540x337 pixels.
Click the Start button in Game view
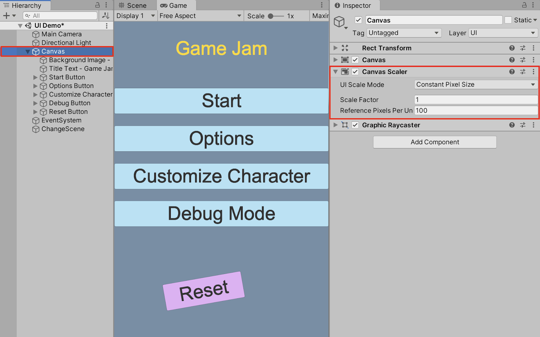coord(221,101)
